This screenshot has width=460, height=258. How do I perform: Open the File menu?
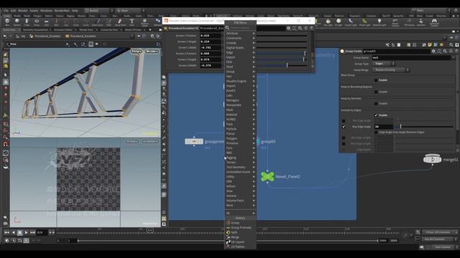tap(6, 11)
